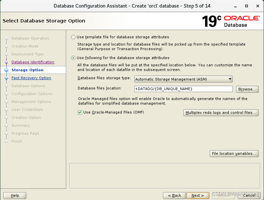
Task: Open the File location variables dialog
Action: click(234, 153)
